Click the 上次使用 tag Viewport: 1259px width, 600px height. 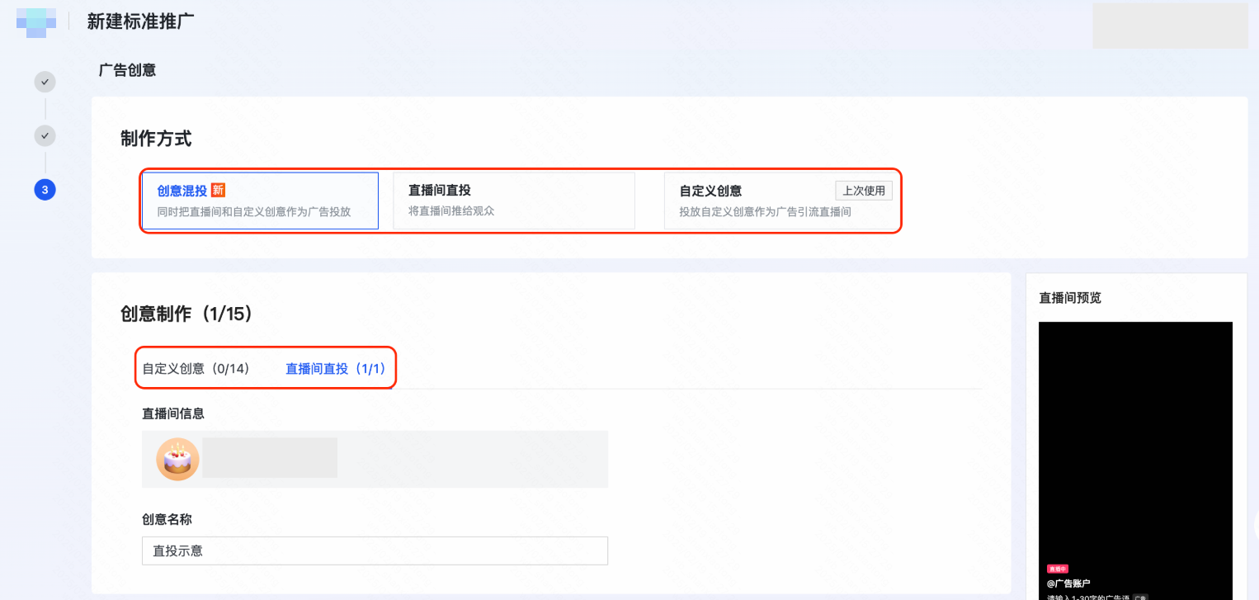tap(863, 191)
